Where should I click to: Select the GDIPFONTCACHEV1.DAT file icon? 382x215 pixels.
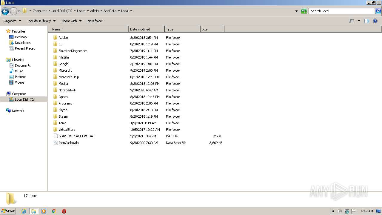pyautogui.click(x=55, y=136)
